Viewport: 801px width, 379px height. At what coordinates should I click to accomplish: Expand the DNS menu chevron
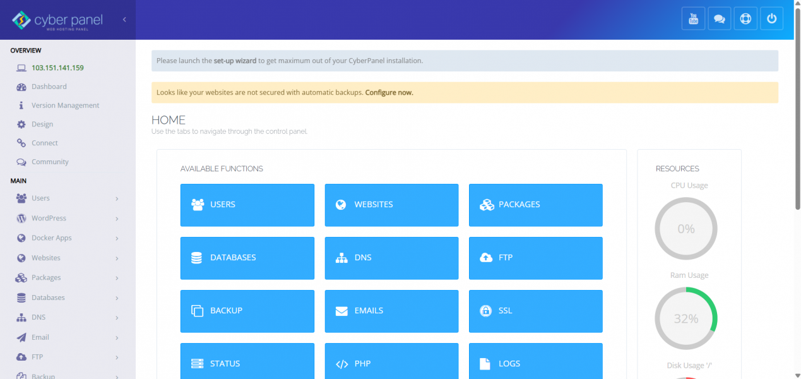coord(117,318)
